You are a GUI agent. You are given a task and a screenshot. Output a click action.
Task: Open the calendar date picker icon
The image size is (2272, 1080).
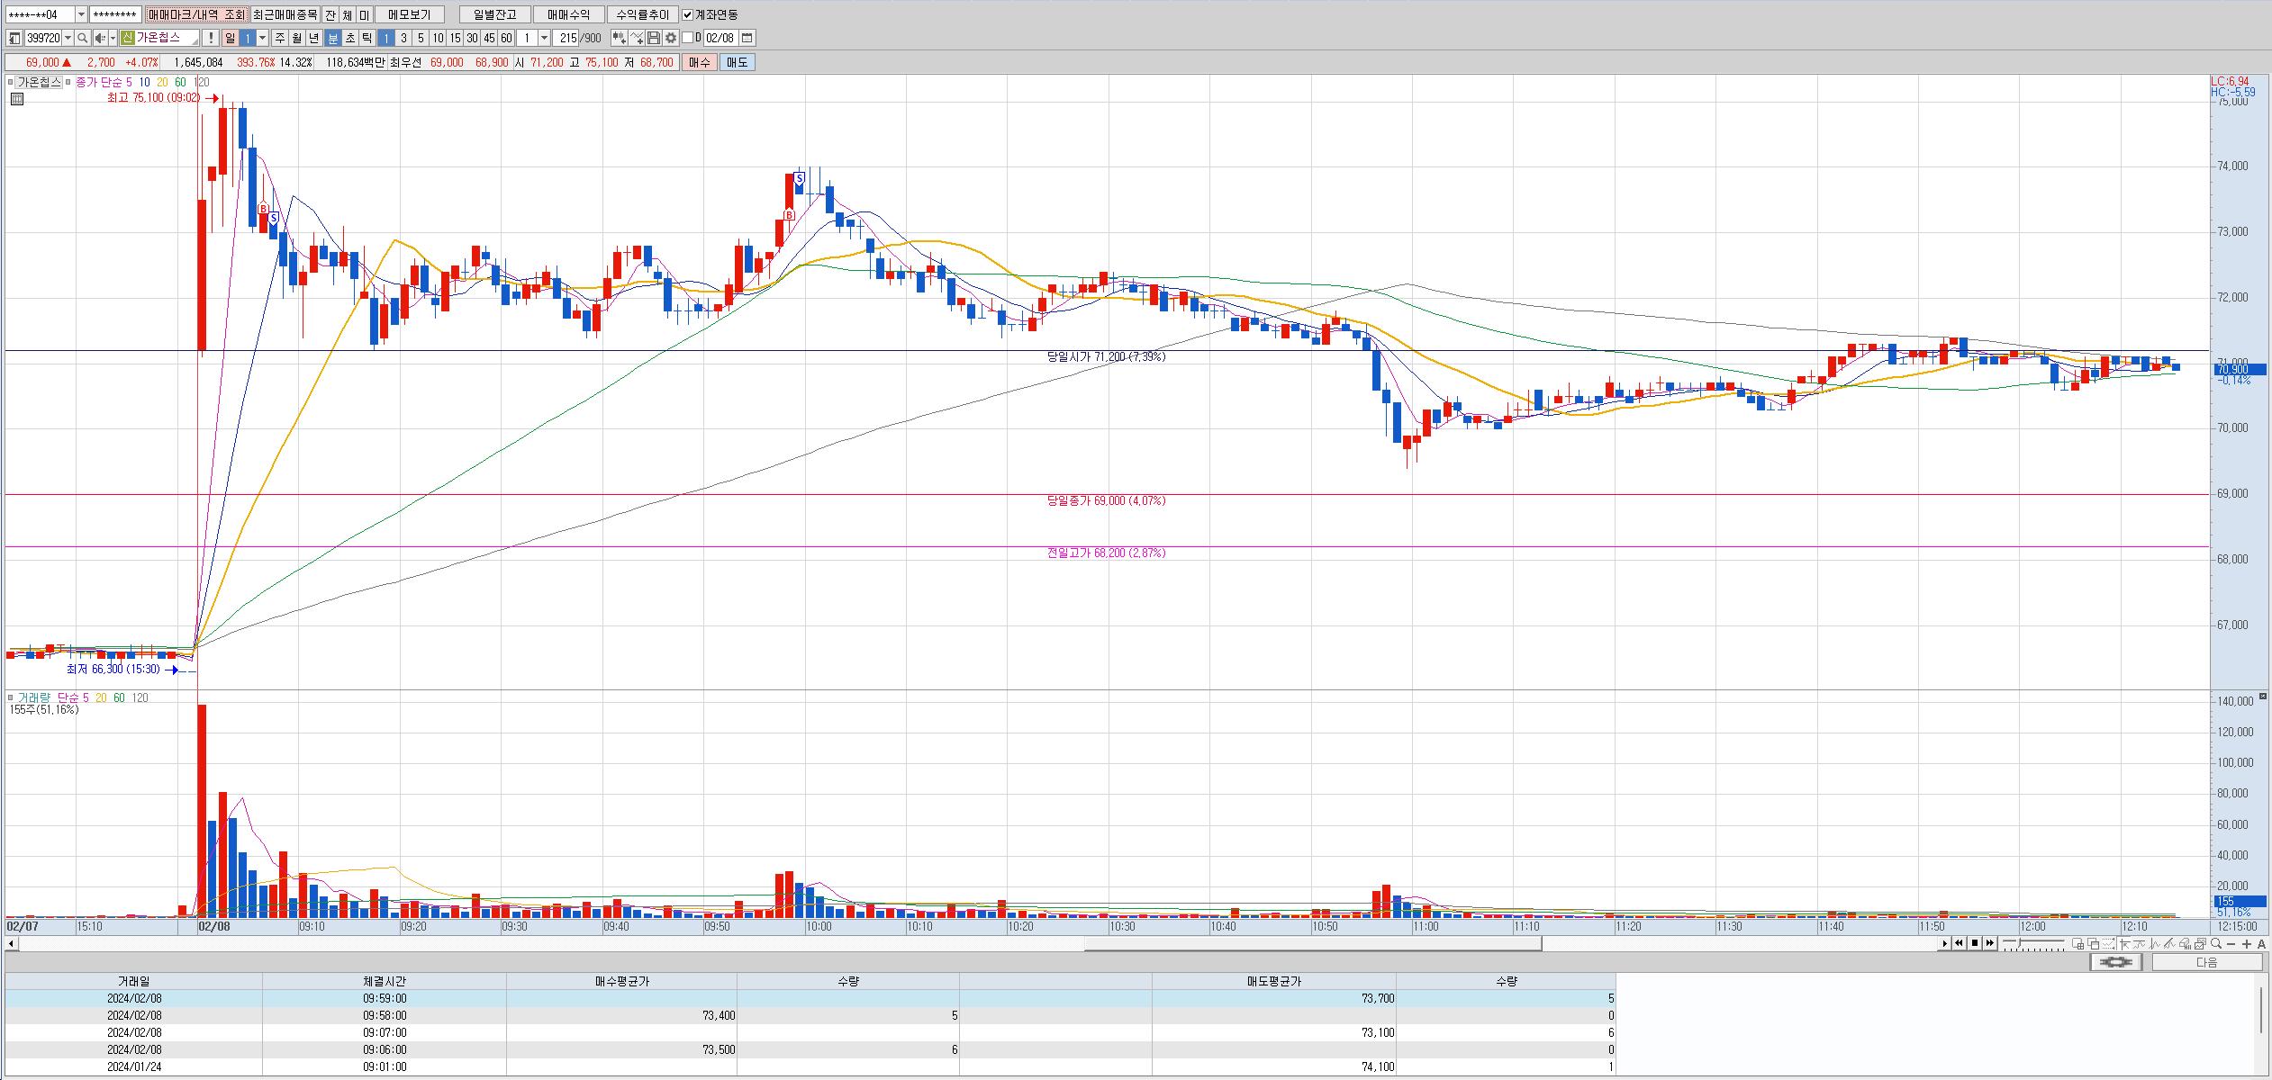click(747, 38)
